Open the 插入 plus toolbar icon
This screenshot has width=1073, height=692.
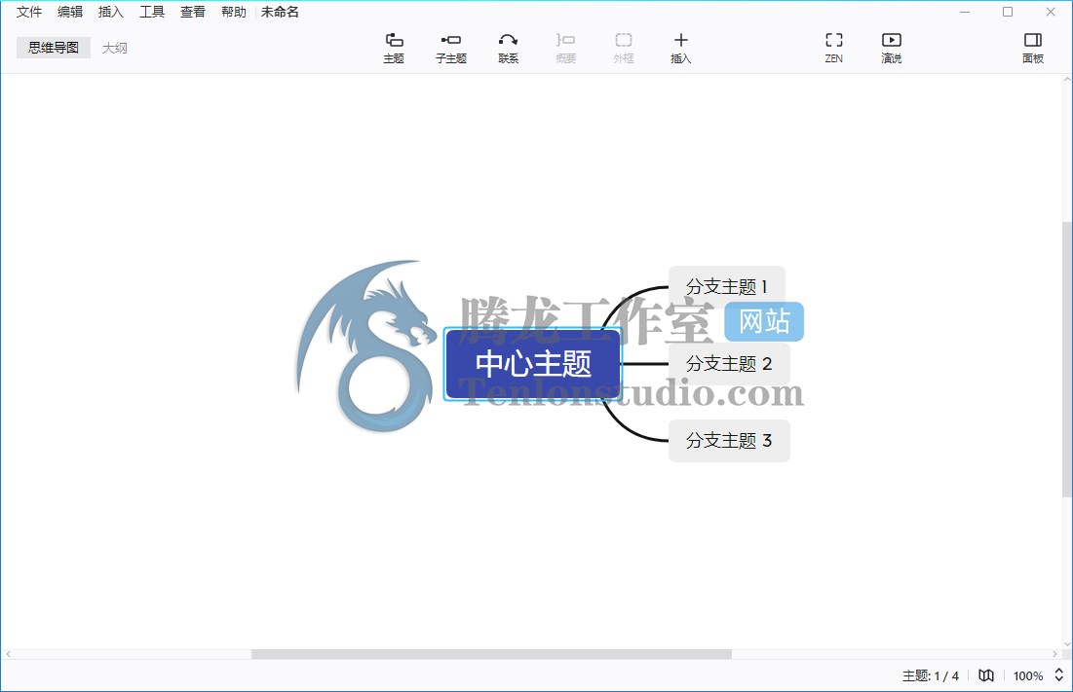680,48
